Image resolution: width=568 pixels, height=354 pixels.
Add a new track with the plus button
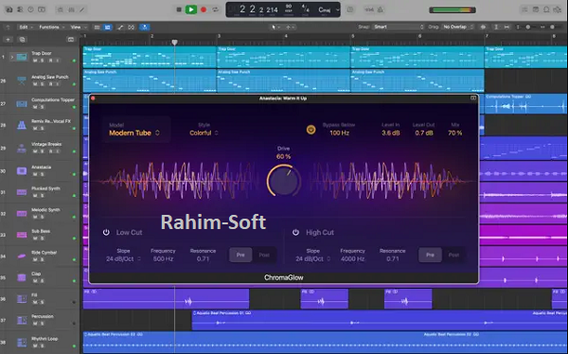click(8, 40)
